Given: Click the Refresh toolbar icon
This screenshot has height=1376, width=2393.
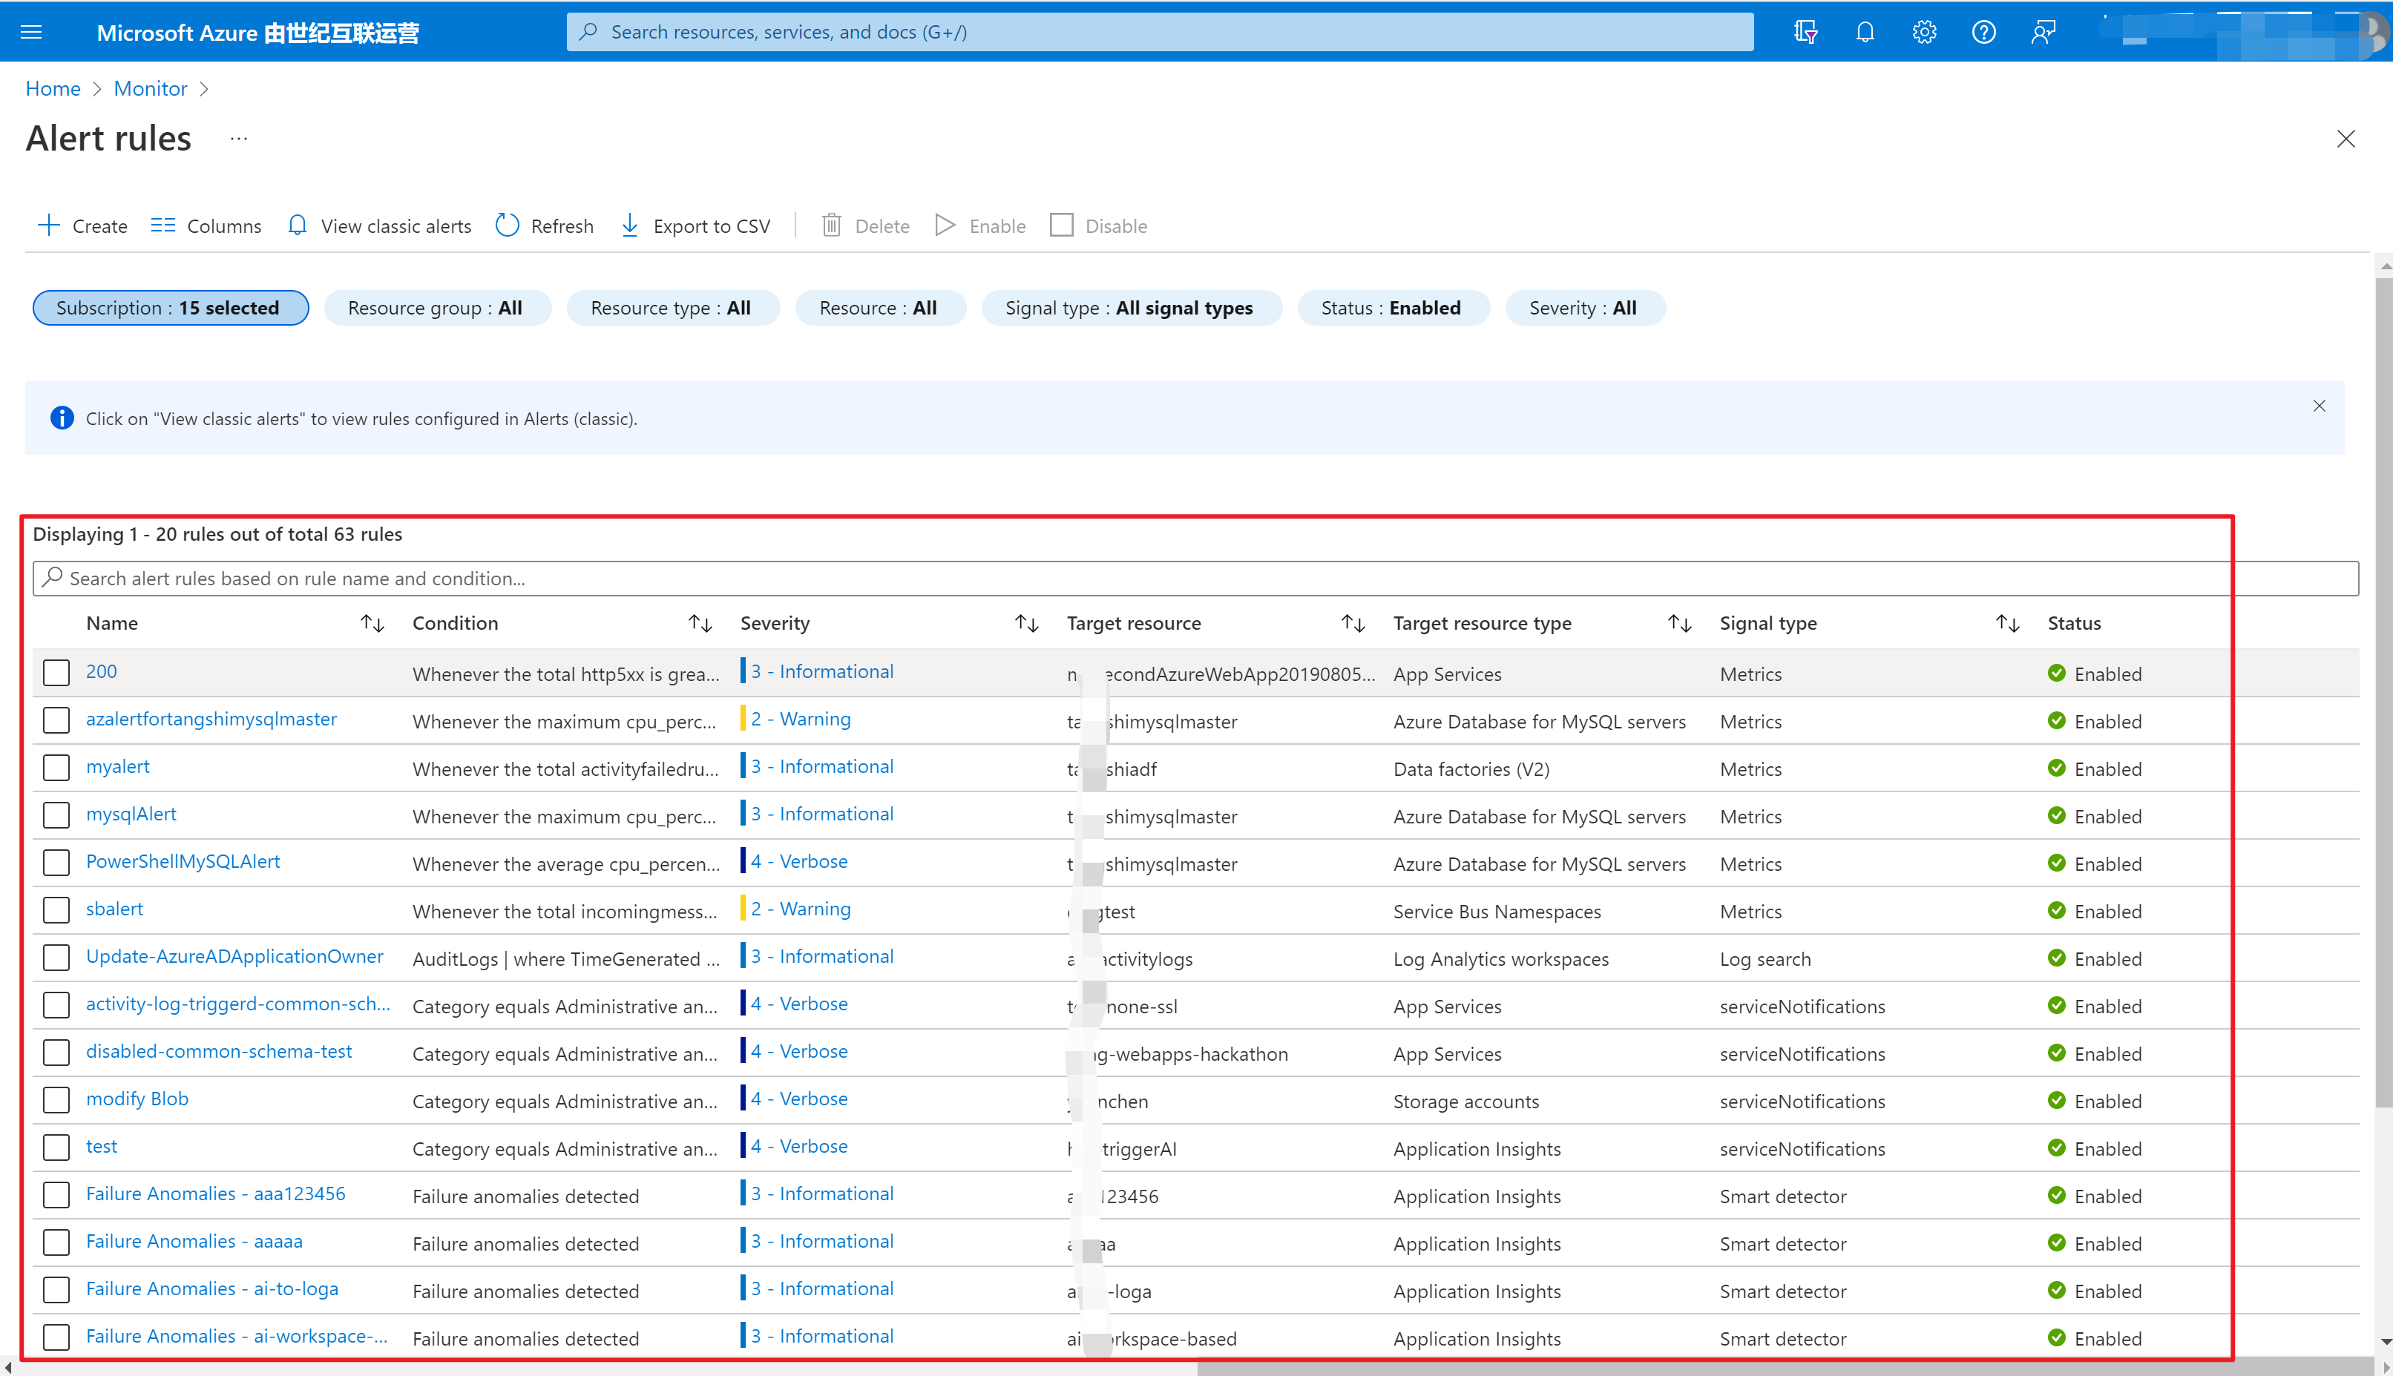Looking at the screenshot, I should pyautogui.click(x=508, y=225).
